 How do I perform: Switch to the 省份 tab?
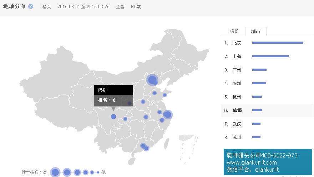234,31
